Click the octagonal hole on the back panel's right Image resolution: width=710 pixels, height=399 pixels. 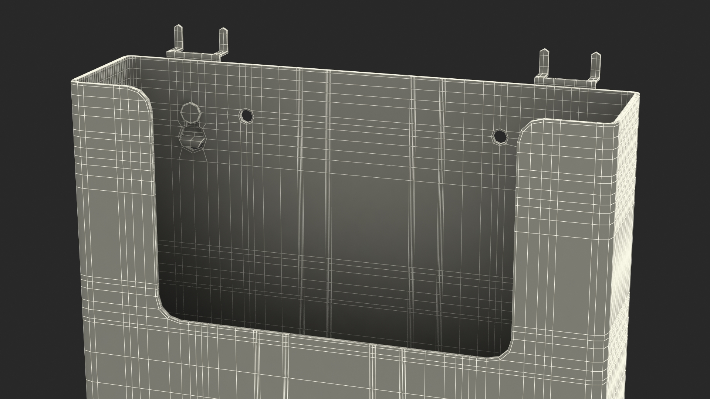click(x=500, y=137)
